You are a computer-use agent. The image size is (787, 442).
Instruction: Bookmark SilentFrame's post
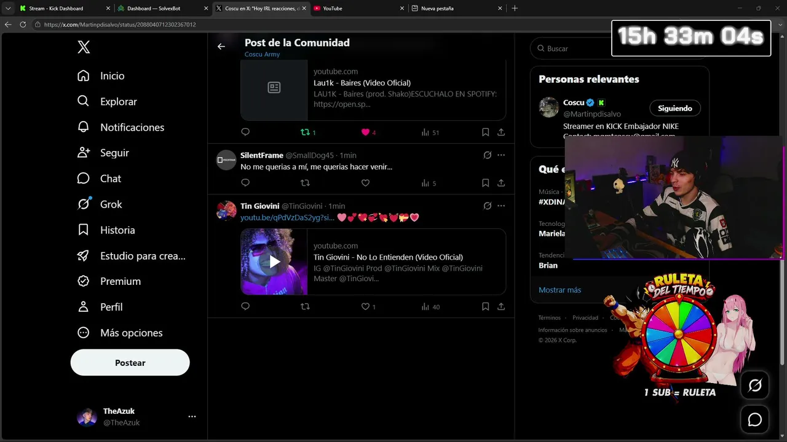485,183
